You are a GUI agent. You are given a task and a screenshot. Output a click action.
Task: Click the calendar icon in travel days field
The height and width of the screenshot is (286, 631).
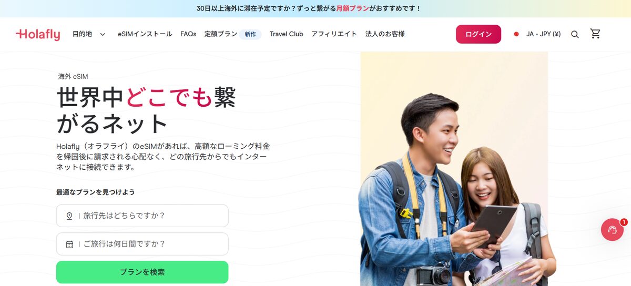[x=69, y=244]
